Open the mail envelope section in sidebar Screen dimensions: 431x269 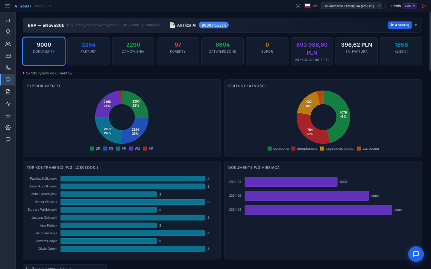pyautogui.click(x=8, y=56)
